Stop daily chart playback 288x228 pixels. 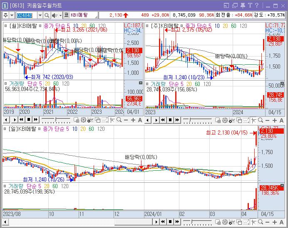click(x=170, y=222)
